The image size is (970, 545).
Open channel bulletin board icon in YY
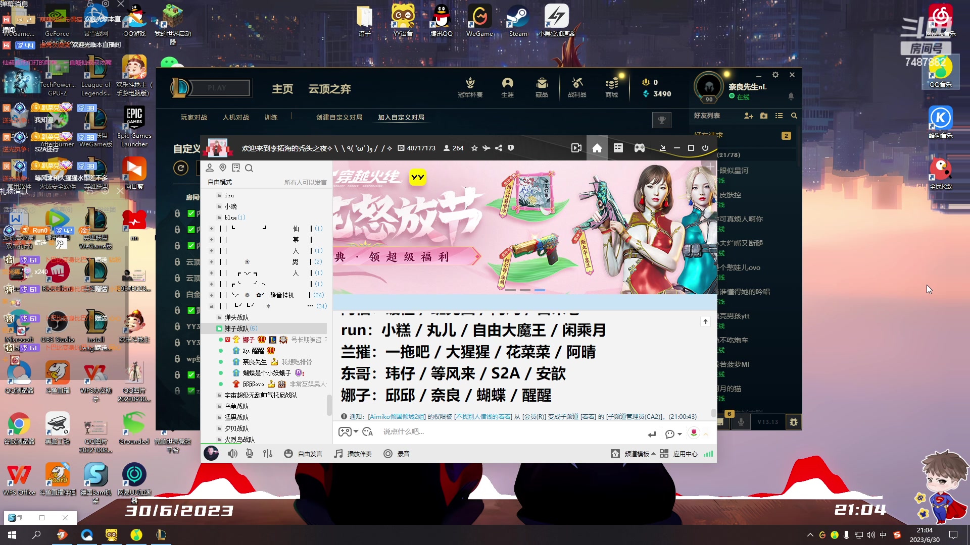(236, 168)
